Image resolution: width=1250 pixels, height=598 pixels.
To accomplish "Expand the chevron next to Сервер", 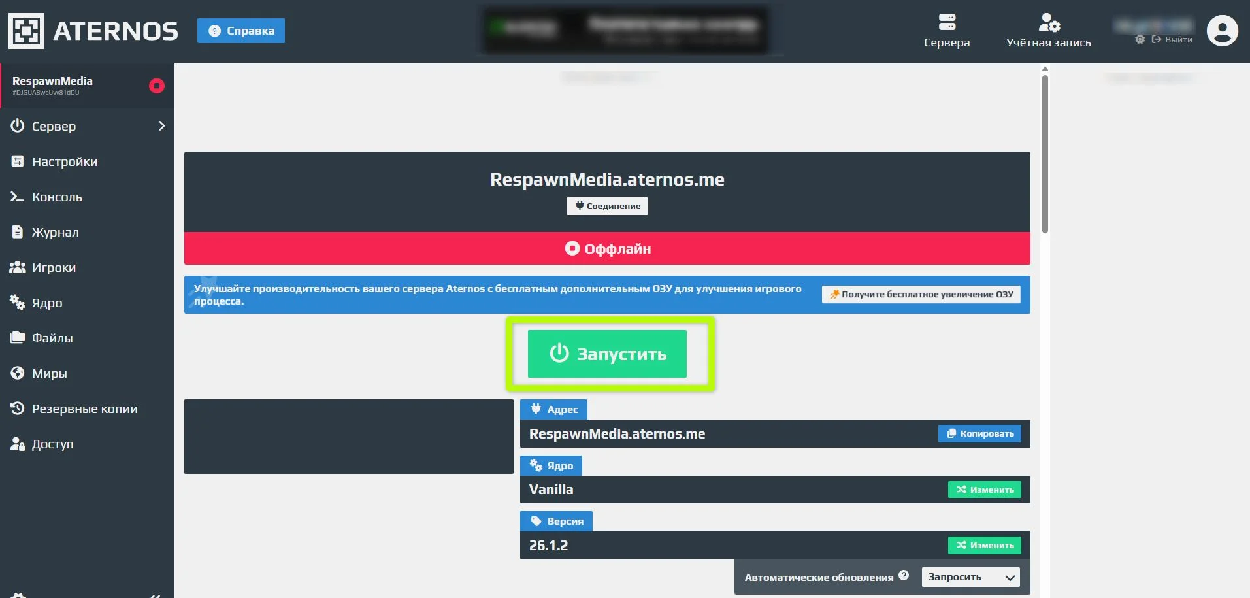I will click(x=161, y=126).
